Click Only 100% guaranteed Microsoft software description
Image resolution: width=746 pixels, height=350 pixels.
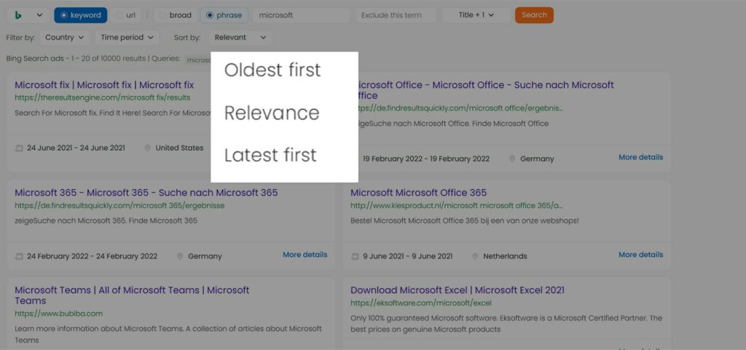point(506,323)
